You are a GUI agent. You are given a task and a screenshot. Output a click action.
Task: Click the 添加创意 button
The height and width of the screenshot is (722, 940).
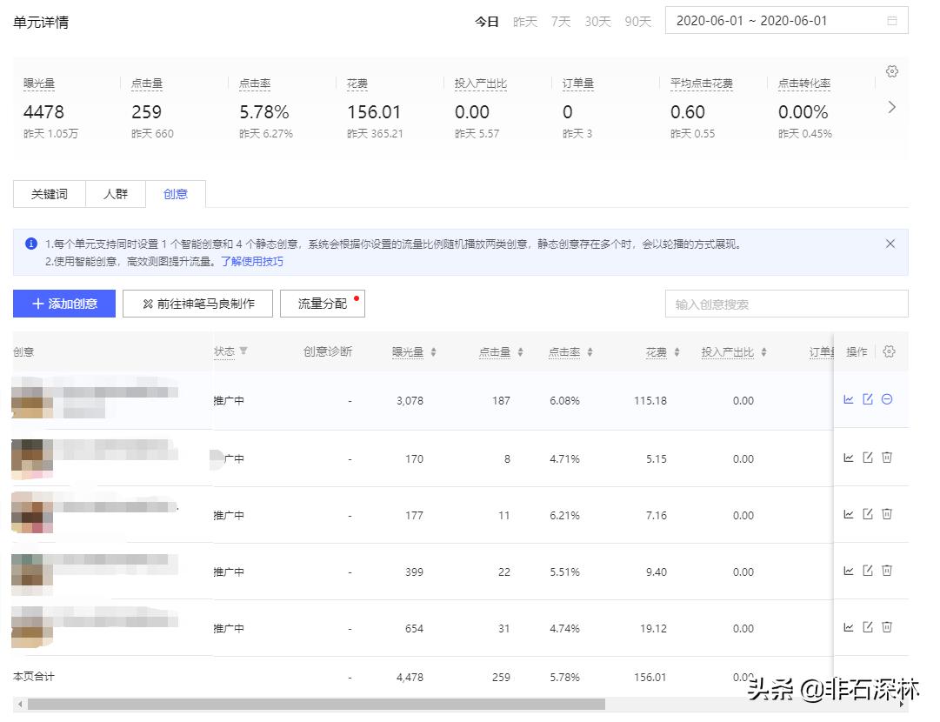63,303
